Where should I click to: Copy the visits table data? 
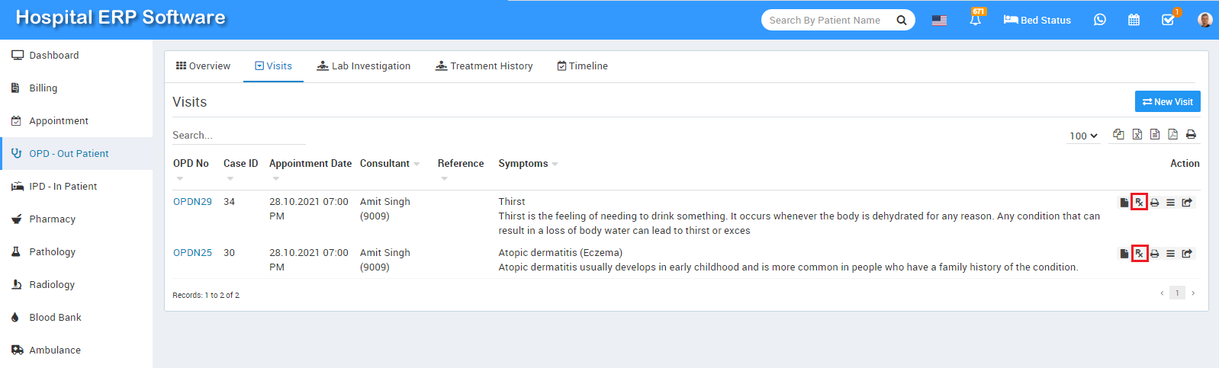(x=1118, y=135)
